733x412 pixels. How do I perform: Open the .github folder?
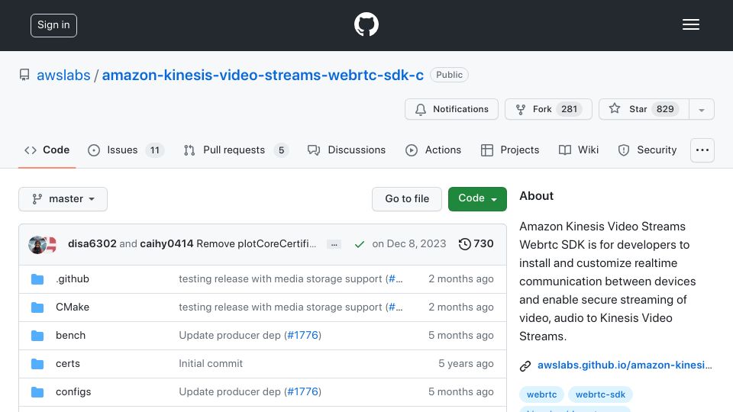click(x=73, y=279)
